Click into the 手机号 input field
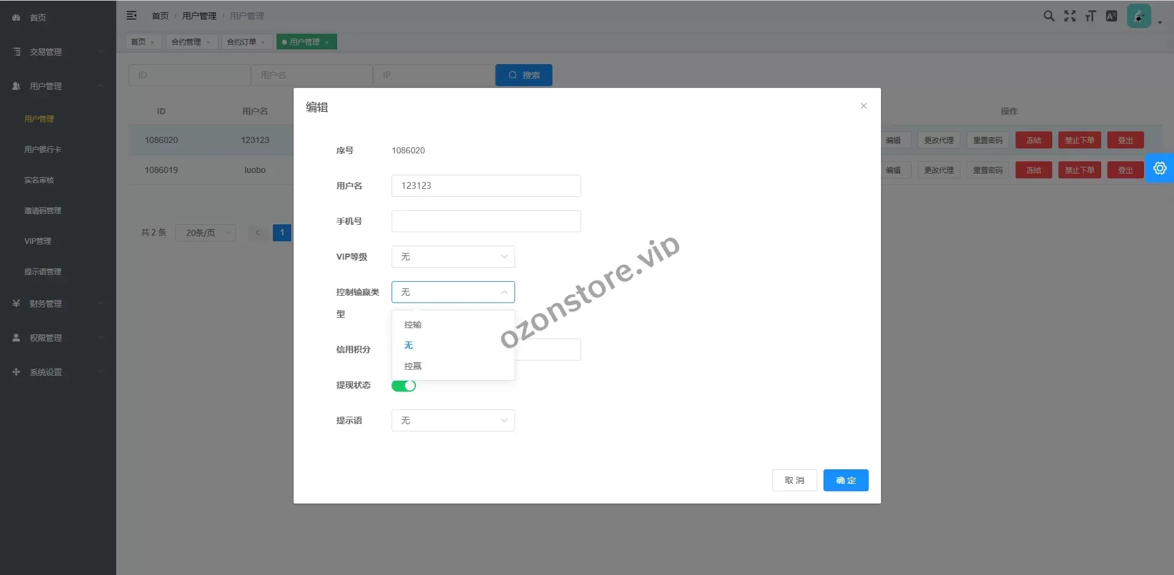This screenshot has height=575, width=1174. (486, 221)
